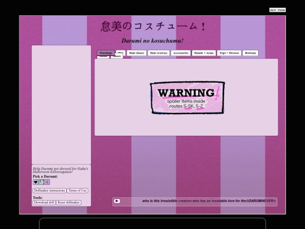Open the Terms of Use
Image resolution: width=305 pixels, height=229 pixels.
coord(77,191)
